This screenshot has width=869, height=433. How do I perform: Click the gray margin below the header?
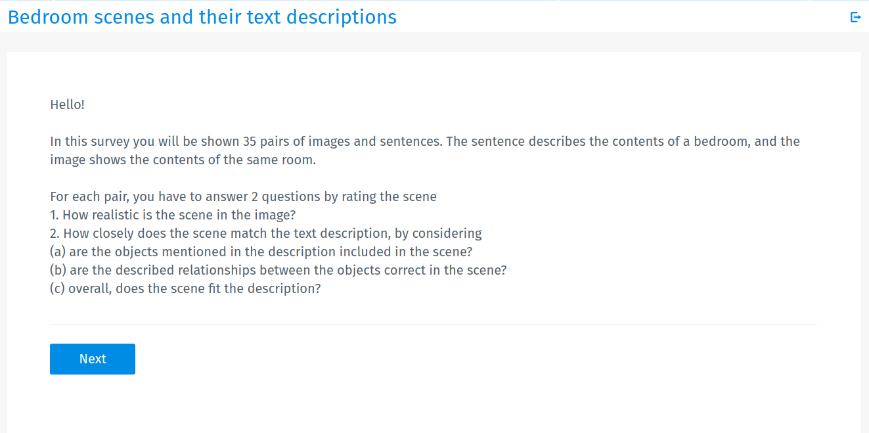434,42
